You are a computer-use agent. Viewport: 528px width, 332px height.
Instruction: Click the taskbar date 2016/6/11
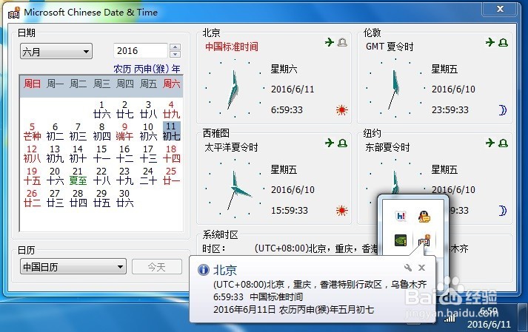[489, 325]
